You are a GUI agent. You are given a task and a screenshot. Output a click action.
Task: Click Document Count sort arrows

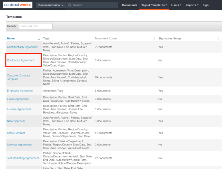[x=154, y=39]
